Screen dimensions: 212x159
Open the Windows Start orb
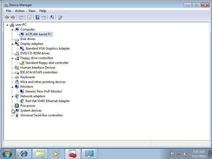(x=7, y=154)
